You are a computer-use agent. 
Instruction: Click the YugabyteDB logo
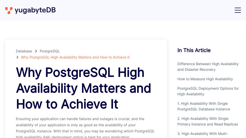click(x=30, y=10)
